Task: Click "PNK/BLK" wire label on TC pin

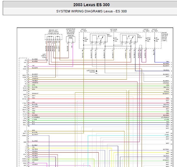Action: click(35, 81)
